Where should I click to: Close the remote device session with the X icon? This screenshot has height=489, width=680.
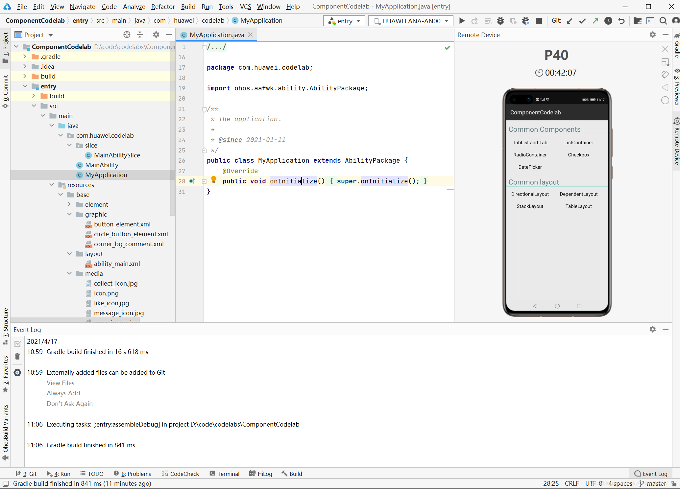tap(665, 49)
